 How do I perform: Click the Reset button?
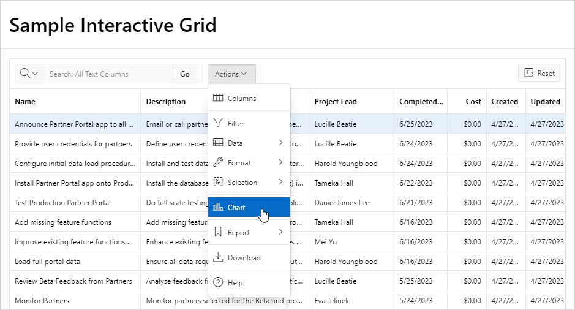(x=539, y=73)
